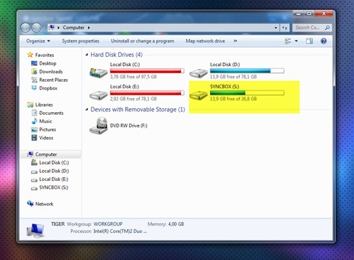Click the WORKGROUP value in details pane

point(108,224)
